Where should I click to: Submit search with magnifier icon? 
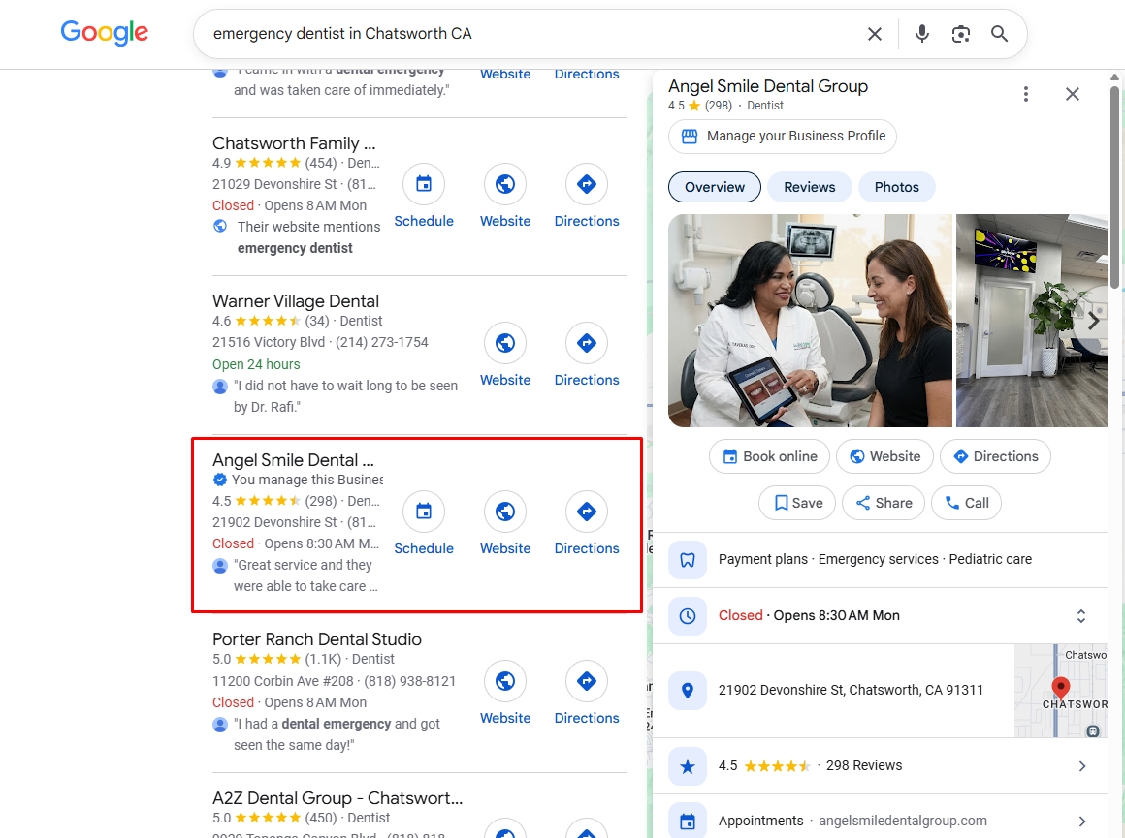[1000, 34]
